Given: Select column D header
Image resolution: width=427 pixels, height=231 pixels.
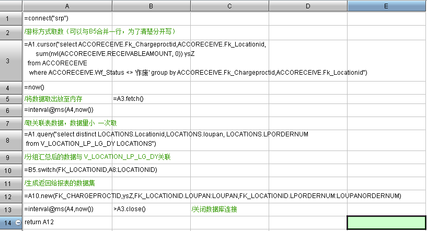Looking at the screenshot, I should tap(308, 6).
